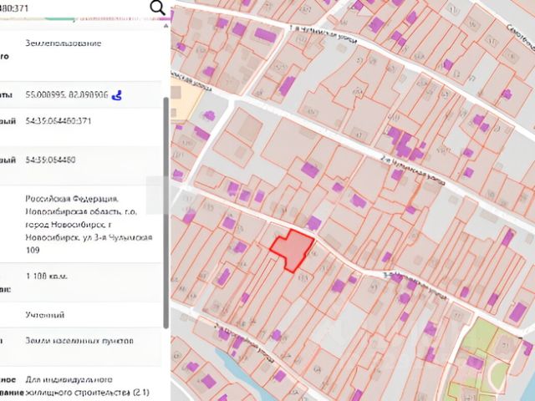Click the 2-я Чулымская улица street label
Screen dimensions: 535x401
[413, 172]
